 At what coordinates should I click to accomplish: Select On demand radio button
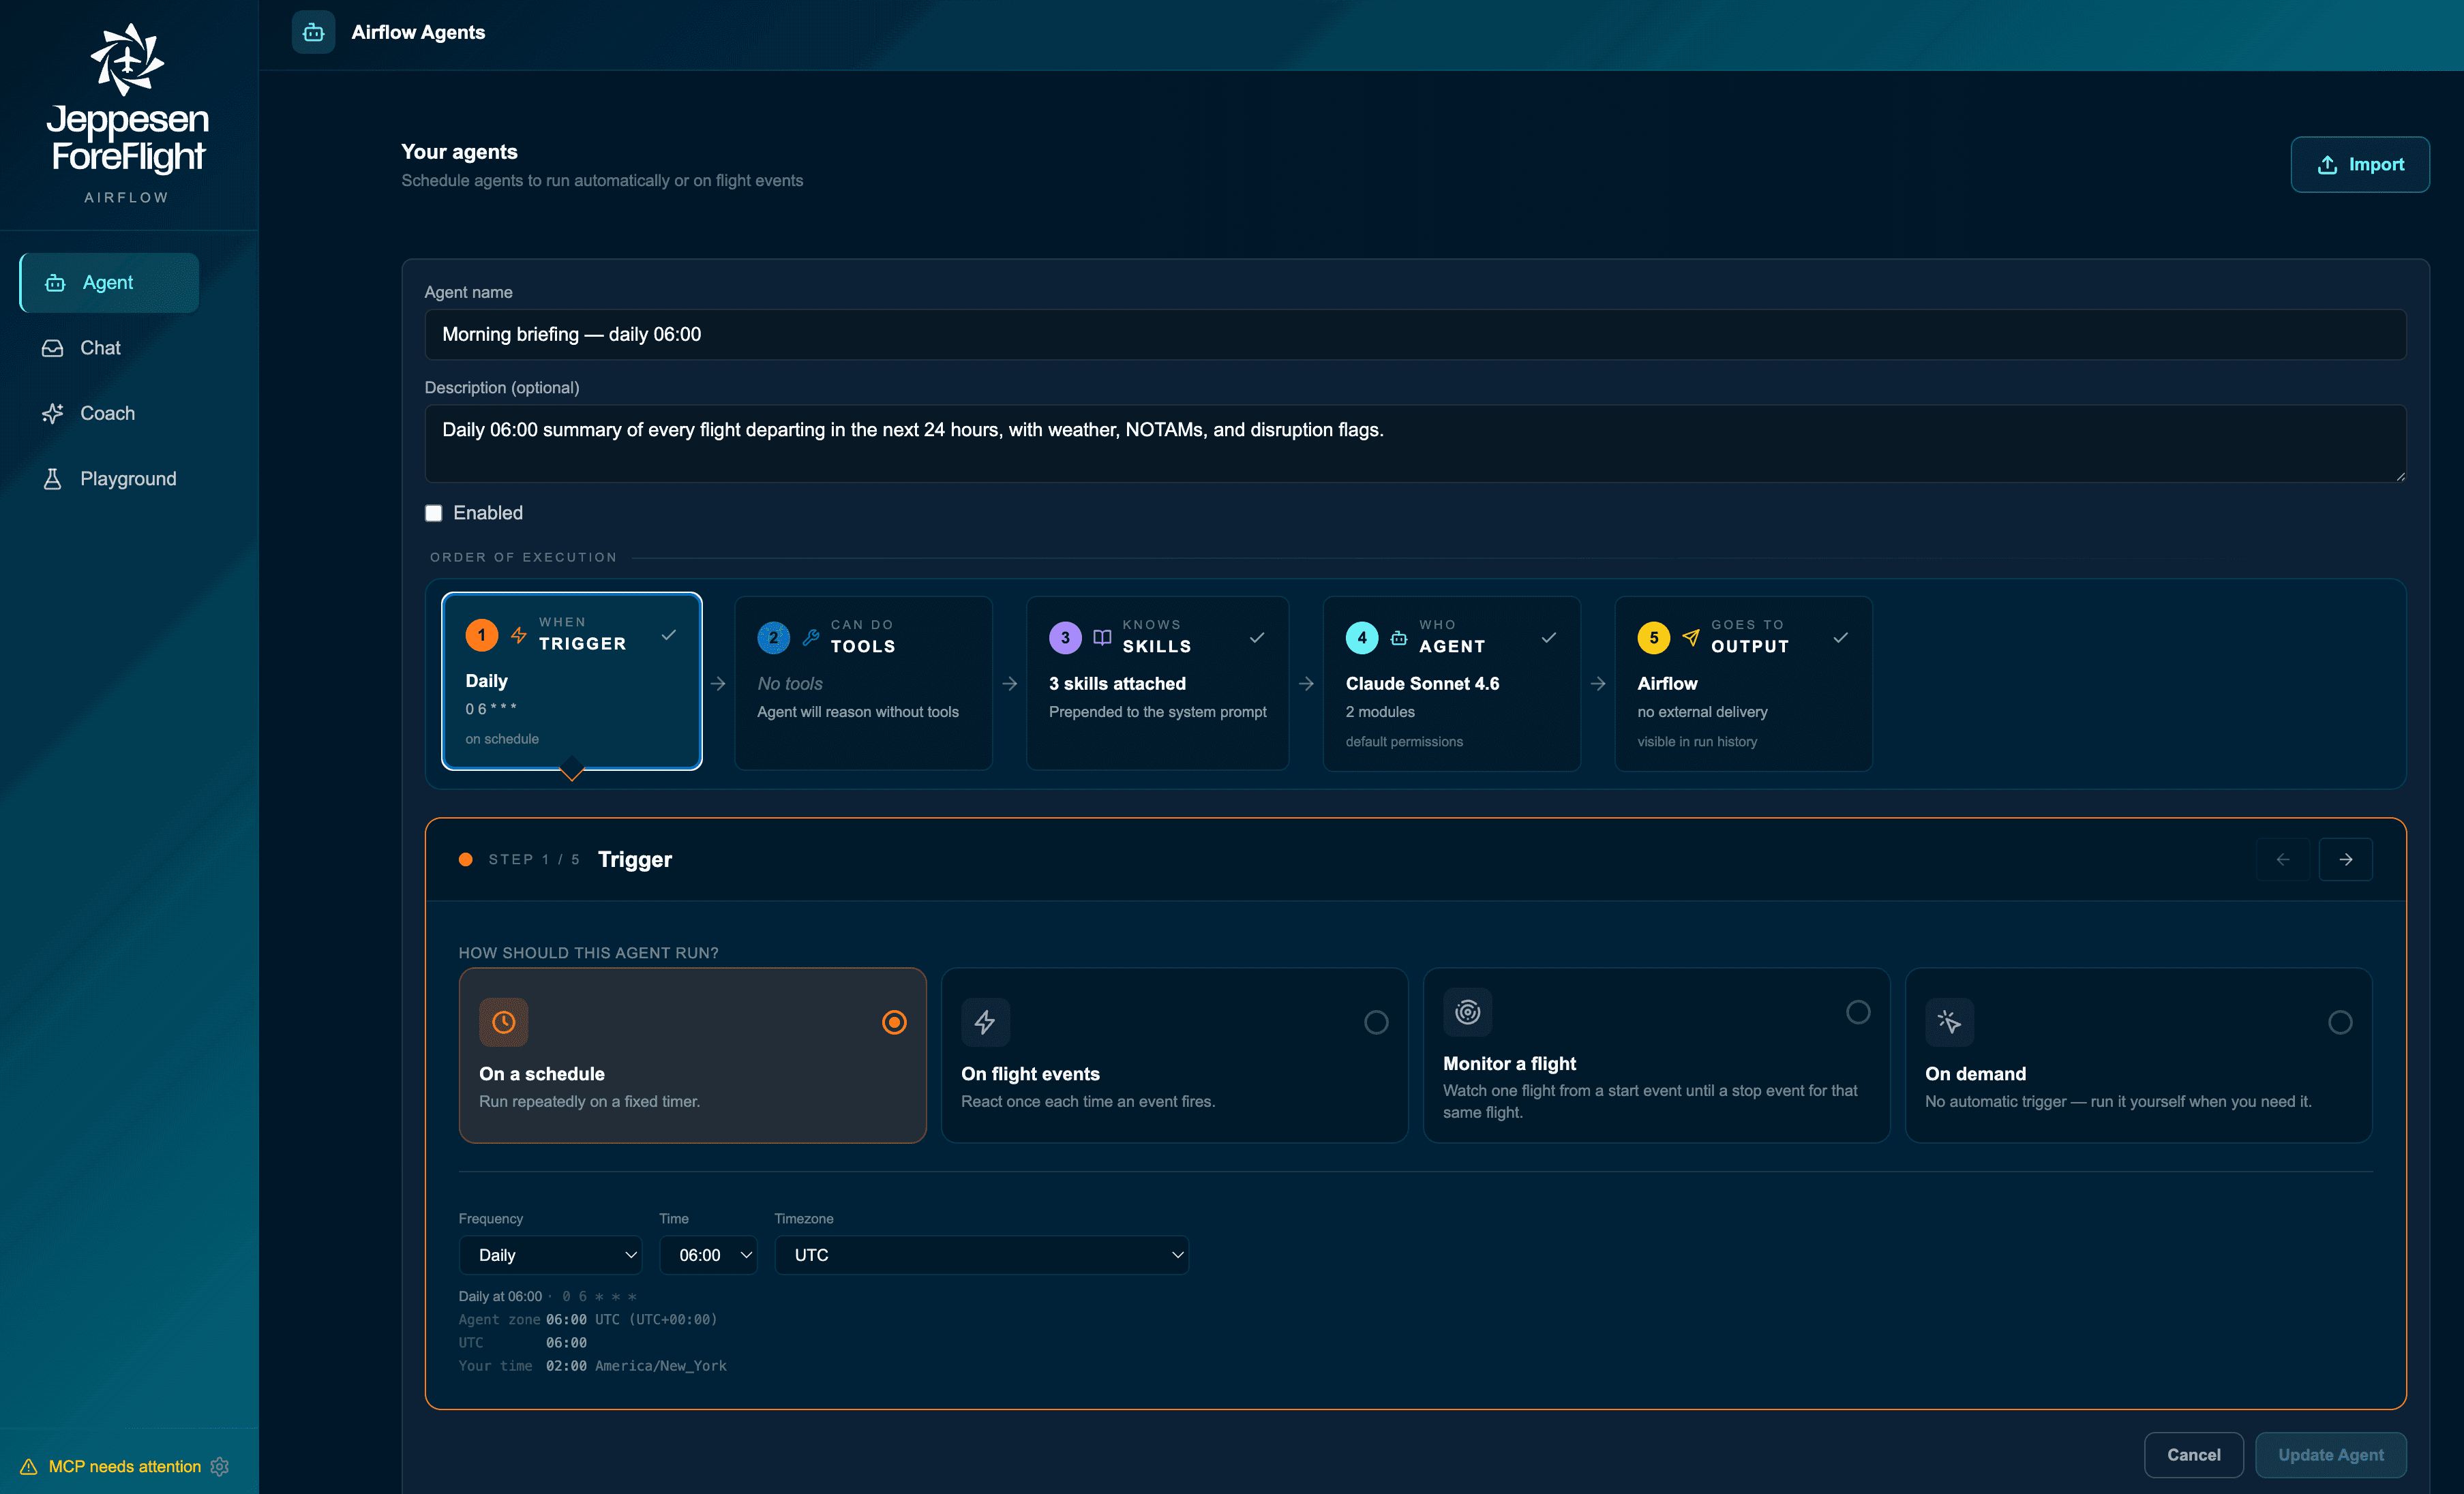point(2340,1022)
